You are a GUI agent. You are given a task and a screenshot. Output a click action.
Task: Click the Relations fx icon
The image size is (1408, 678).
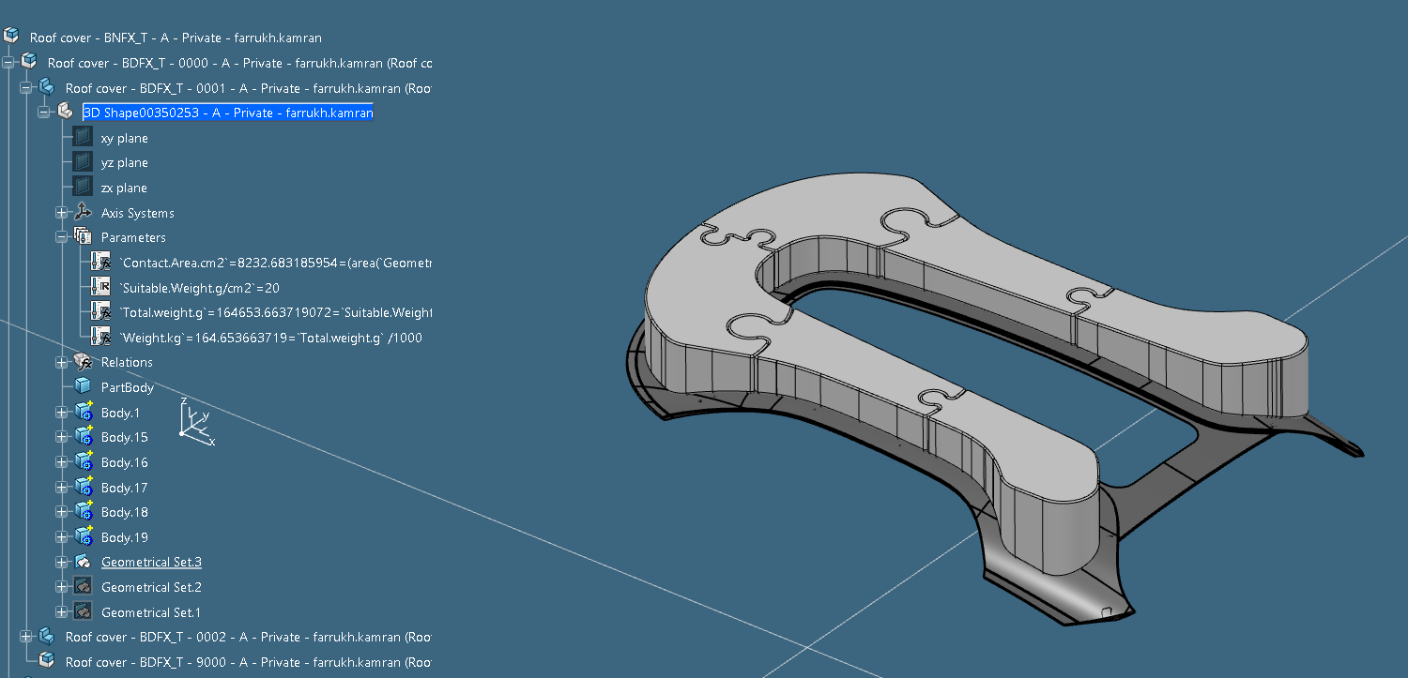coord(84,362)
